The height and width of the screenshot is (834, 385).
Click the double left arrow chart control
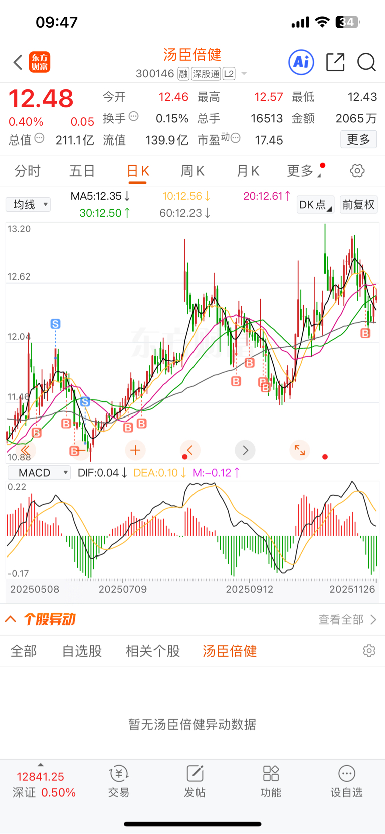point(25,450)
